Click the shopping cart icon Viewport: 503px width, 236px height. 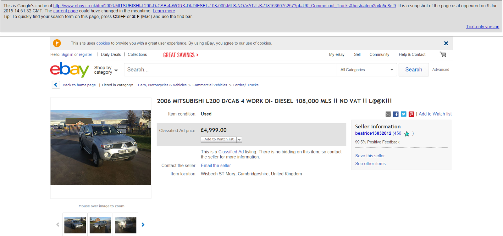click(x=443, y=54)
